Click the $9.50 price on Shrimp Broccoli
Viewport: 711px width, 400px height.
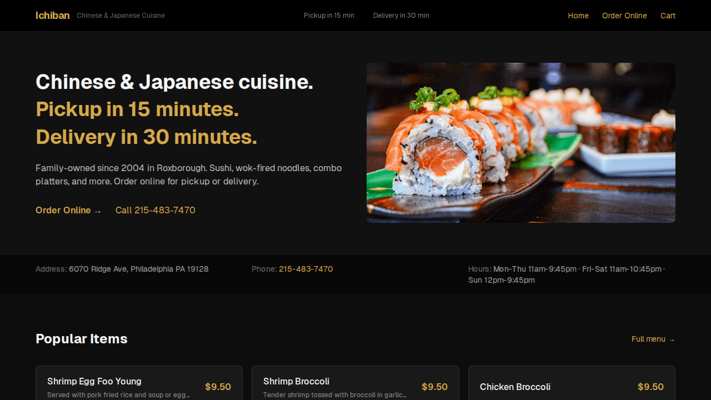pos(434,387)
